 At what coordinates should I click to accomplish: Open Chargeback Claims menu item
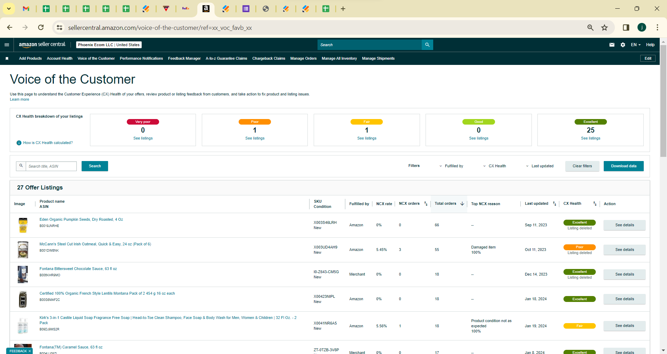pyautogui.click(x=269, y=59)
